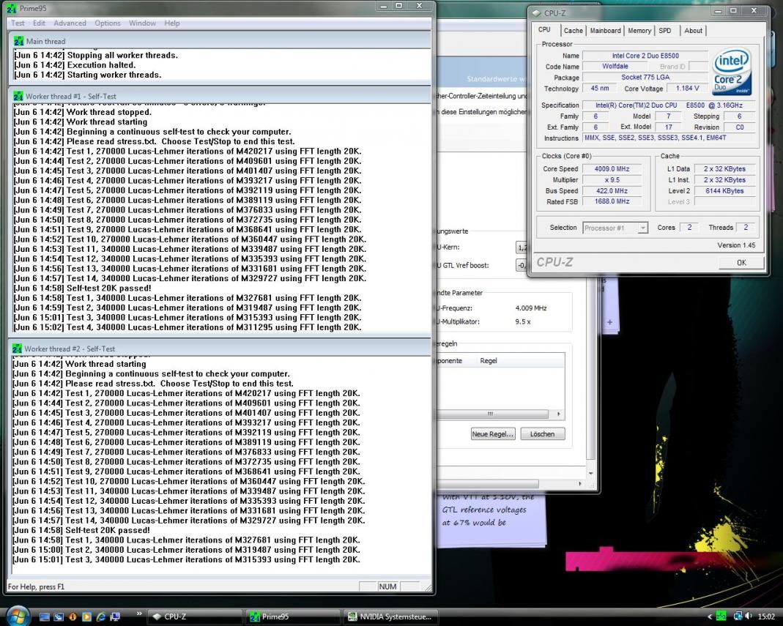Click the taskbar clock showing 15:02
The image size is (783, 626).
[767, 617]
